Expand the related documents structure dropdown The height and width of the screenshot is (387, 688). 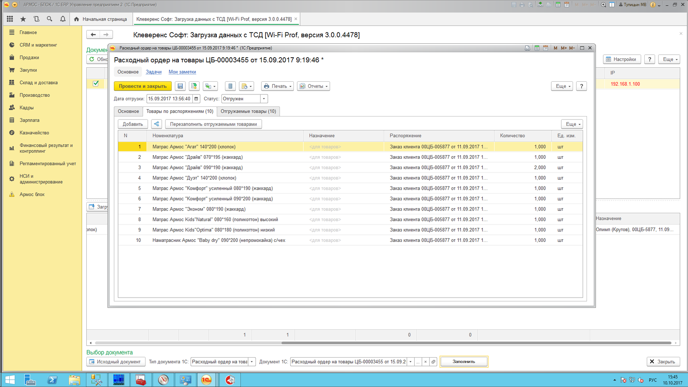[247, 86]
